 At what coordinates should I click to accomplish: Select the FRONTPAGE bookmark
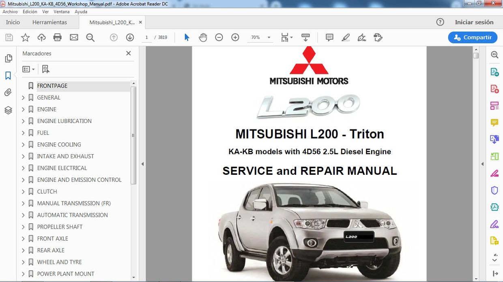tap(52, 86)
